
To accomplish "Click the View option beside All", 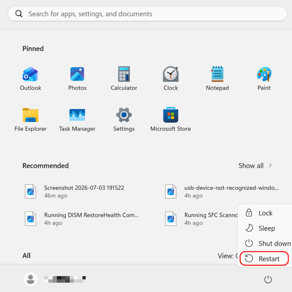I will [227, 256].
